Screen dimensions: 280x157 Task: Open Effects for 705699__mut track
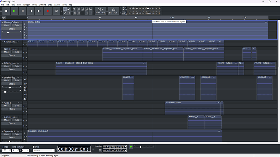point(12,70)
